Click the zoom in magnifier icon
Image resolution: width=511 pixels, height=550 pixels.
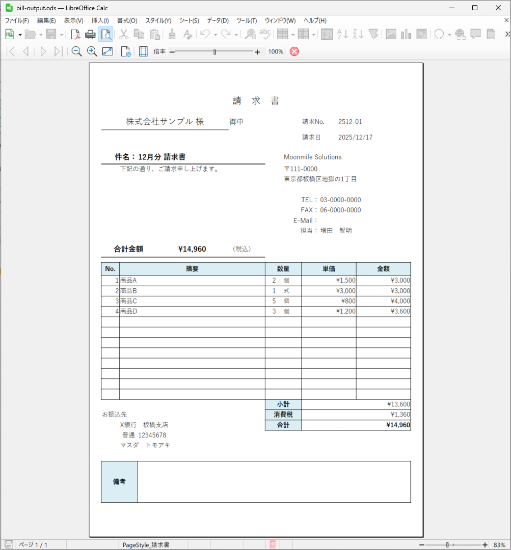[92, 51]
